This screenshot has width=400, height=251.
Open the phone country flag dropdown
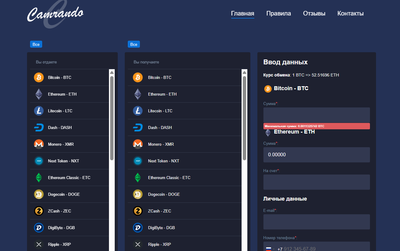(x=270, y=249)
